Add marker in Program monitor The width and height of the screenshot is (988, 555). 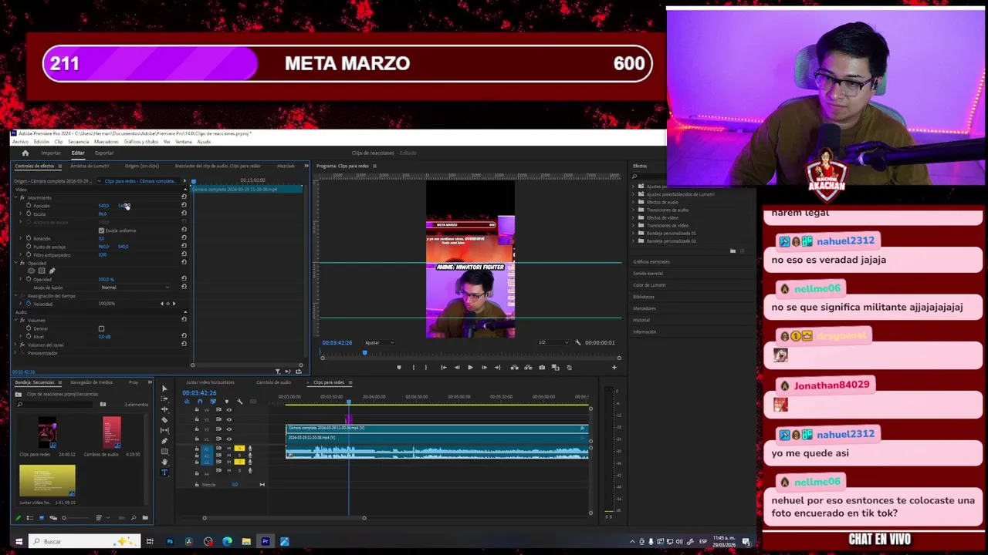tap(399, 368)
